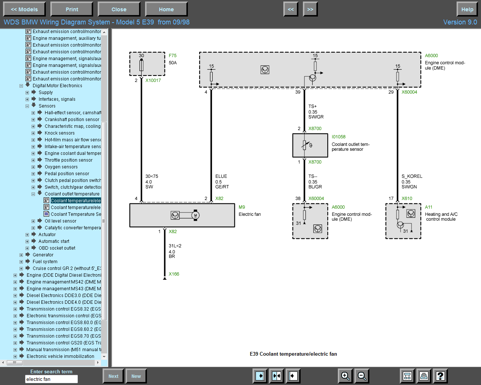Go to previous page with << button
This screenshot has height=385, width=481.
pyautogui.click(x=291, y=9)
